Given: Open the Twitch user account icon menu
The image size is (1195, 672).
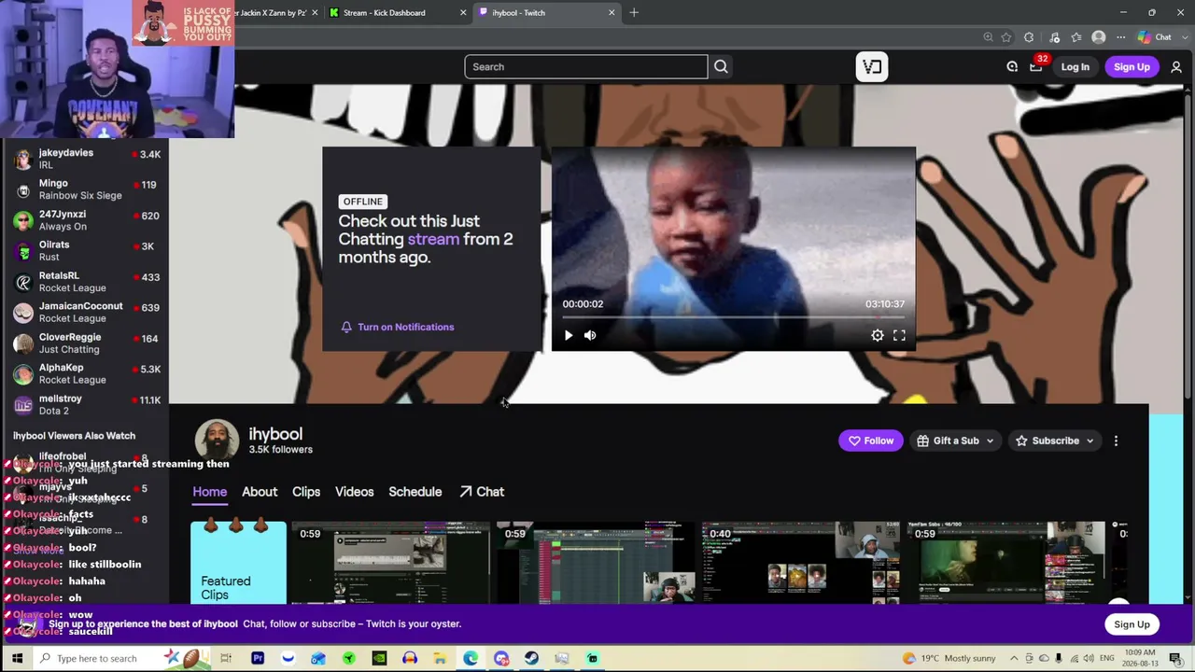Looking at the screenshot, I should 1176,67.
